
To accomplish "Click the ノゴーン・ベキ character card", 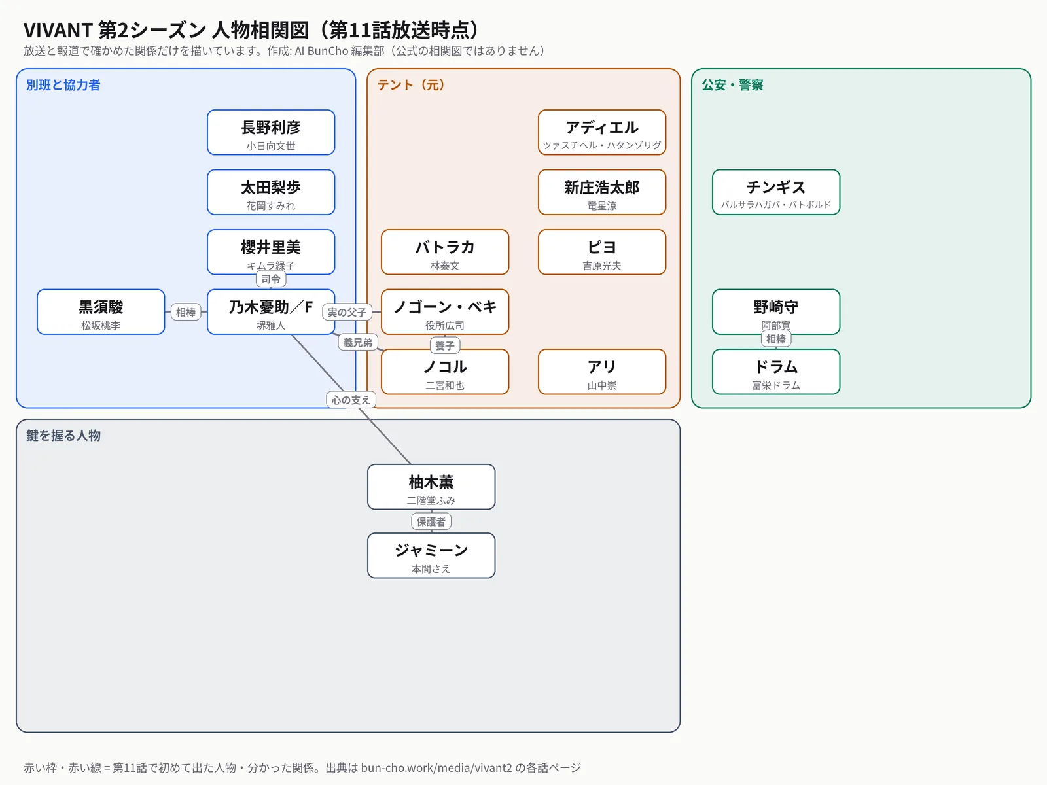I will (x=445, y=312).
